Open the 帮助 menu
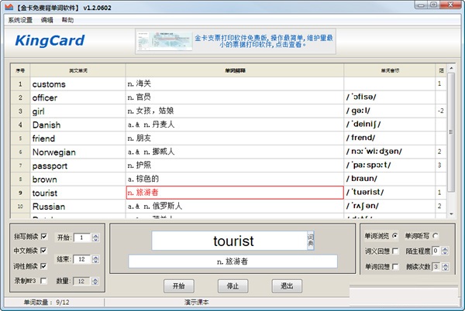465x311 pixels. click(x=67, y=20)
